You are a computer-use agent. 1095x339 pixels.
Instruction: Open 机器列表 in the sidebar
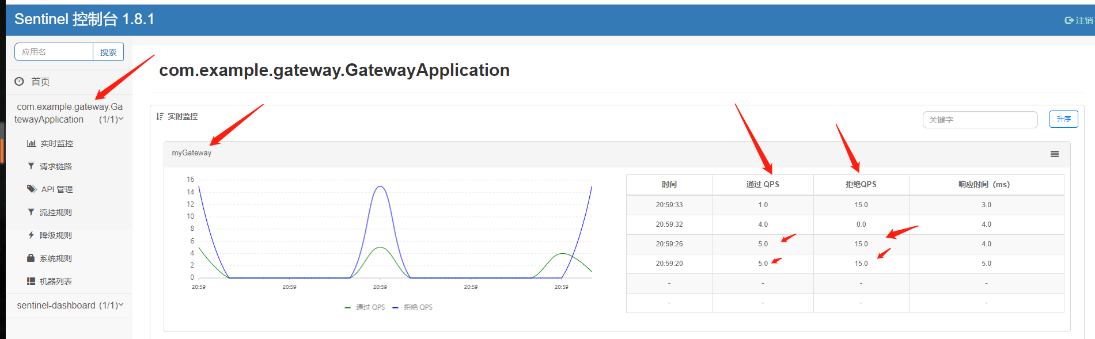[x=56, y=281]
